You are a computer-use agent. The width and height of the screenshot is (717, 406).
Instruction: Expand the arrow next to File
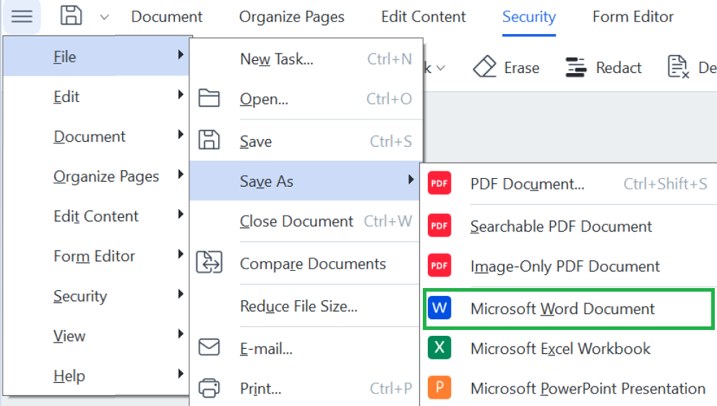181,54
